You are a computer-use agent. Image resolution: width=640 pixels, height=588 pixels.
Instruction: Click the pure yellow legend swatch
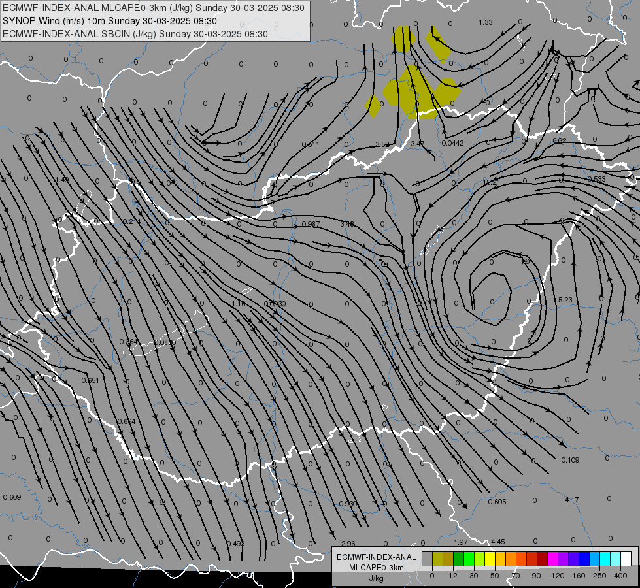pos(490,559)
